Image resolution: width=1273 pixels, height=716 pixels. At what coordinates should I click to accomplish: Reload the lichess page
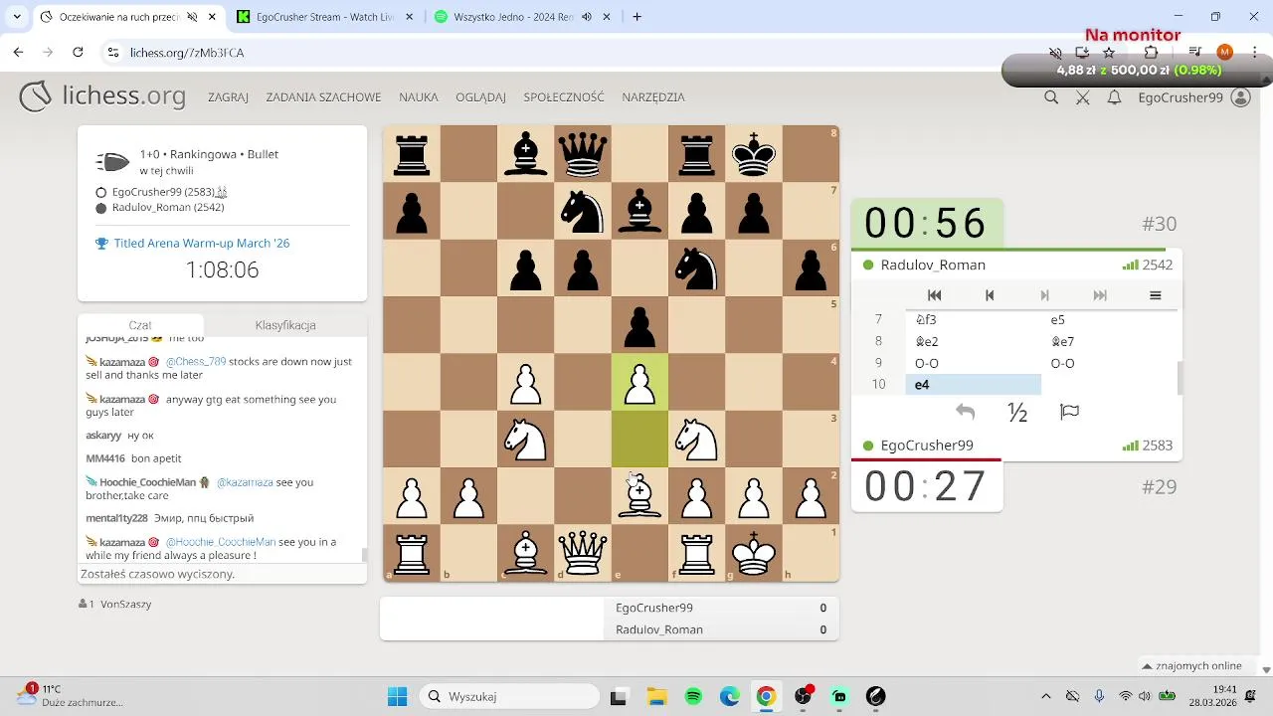[79, 53]
